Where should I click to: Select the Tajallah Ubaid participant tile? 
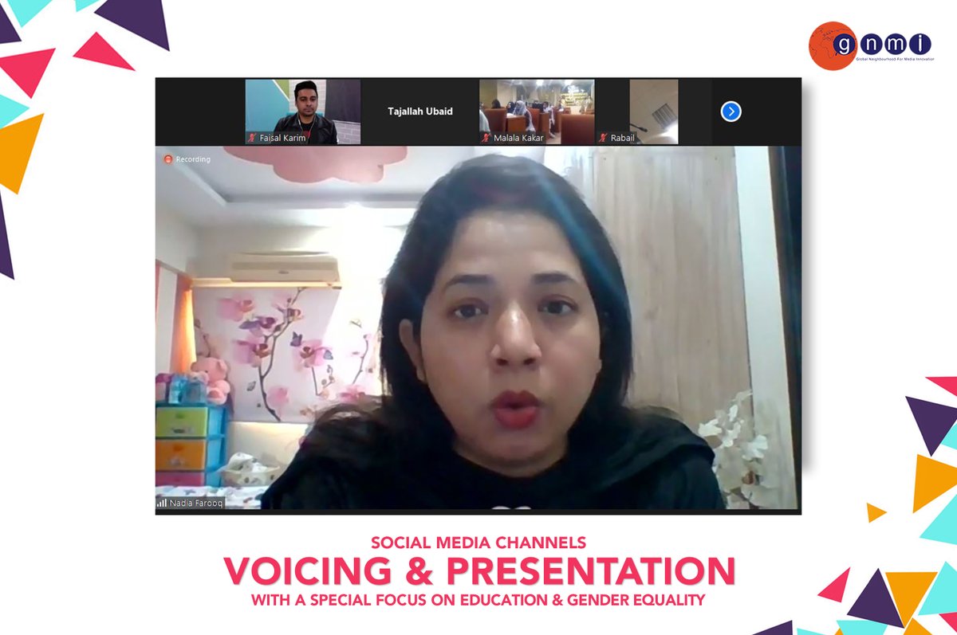click(420, 112)
